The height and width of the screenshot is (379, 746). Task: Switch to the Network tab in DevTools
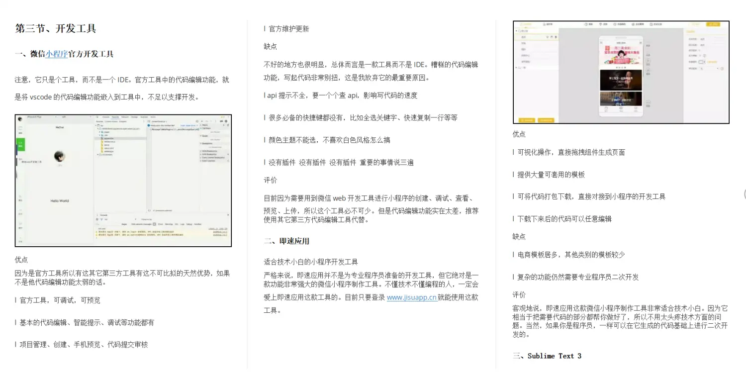(125, 117)
